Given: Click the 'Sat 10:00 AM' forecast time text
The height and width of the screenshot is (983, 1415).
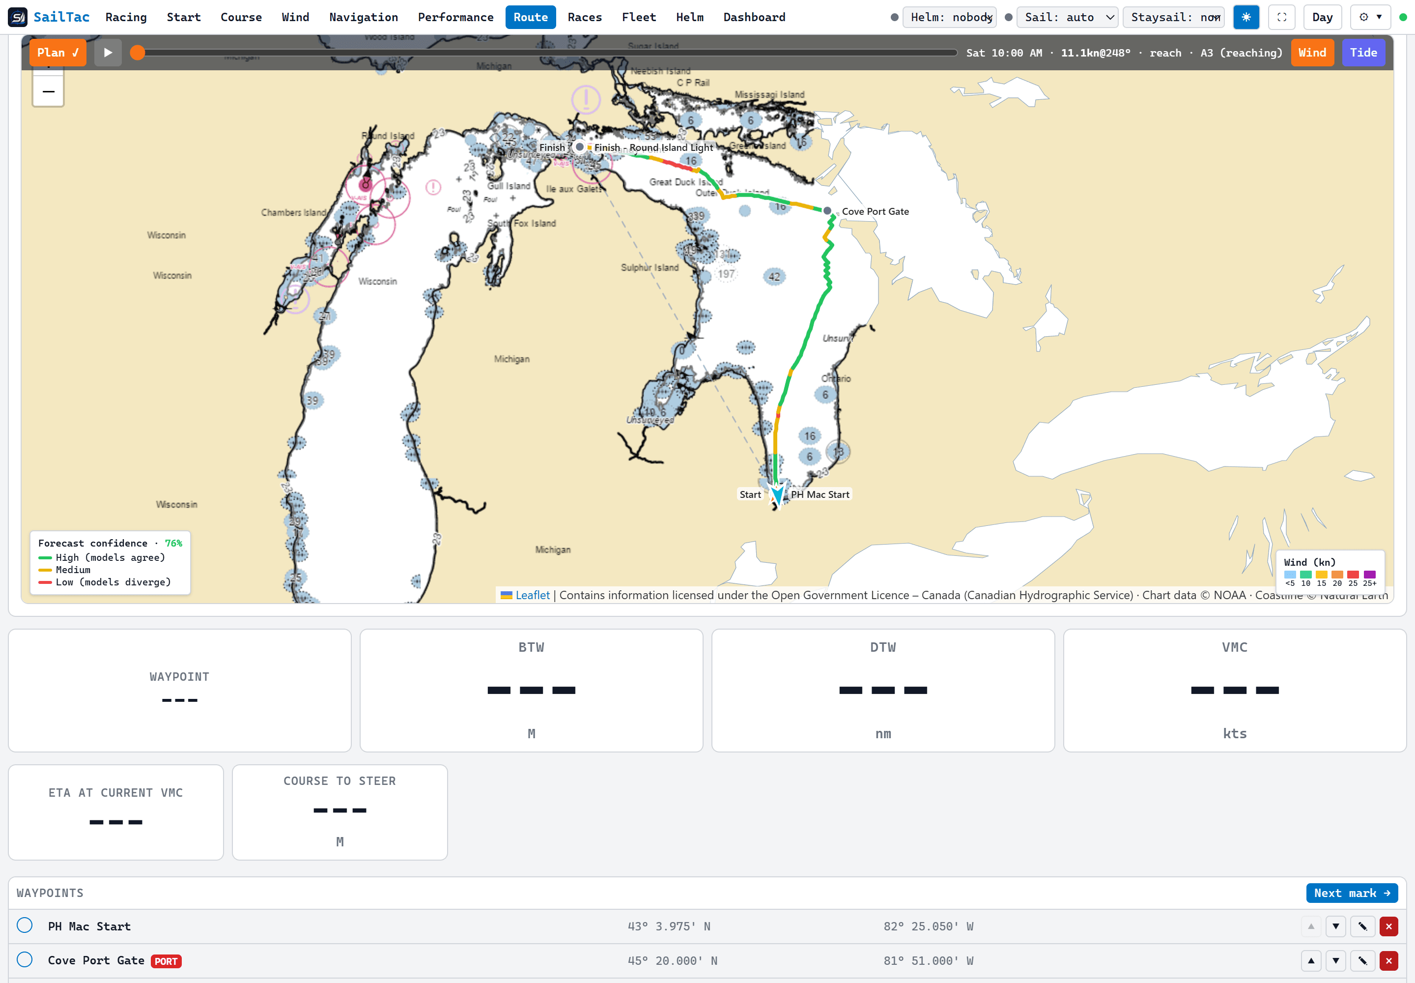Looking at the screenshot, I should 1004,53.
